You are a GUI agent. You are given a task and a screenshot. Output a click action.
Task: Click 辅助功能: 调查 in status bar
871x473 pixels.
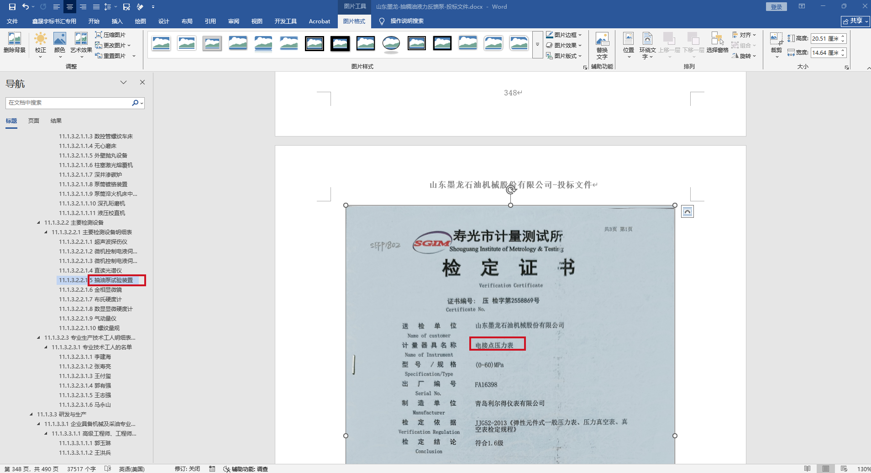246,469
